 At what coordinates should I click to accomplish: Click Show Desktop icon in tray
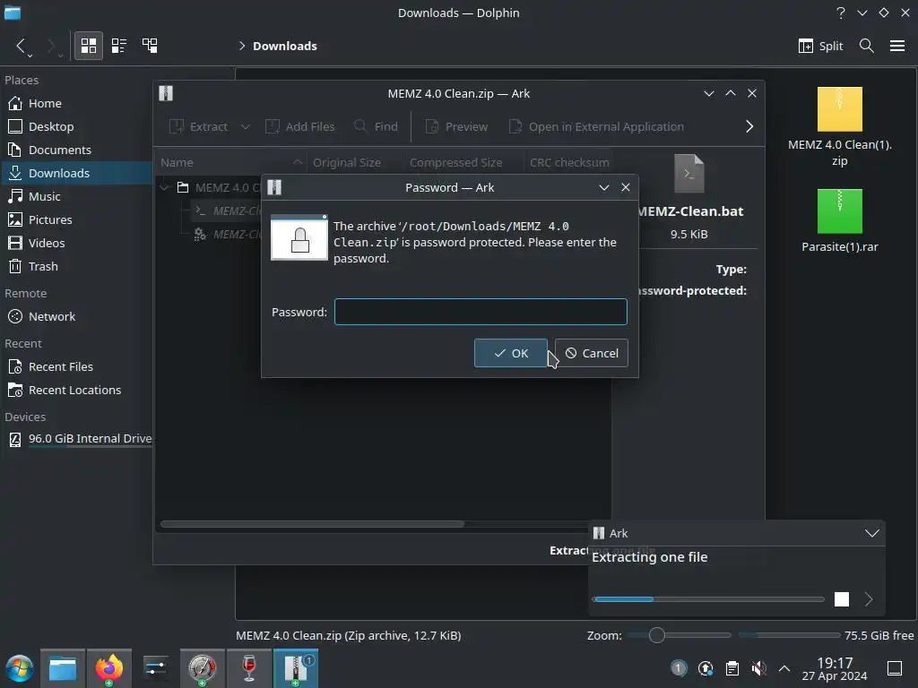895,668
